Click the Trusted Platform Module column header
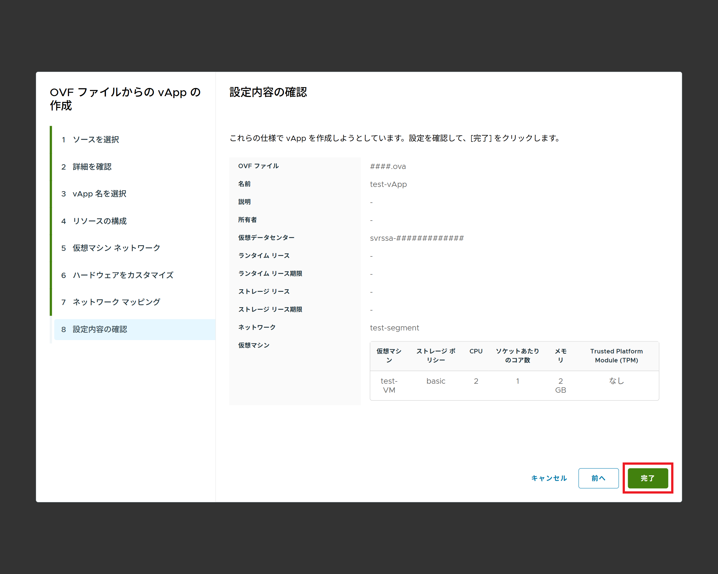The width and height of the screenshot is (718, 574). click(616, 355)
